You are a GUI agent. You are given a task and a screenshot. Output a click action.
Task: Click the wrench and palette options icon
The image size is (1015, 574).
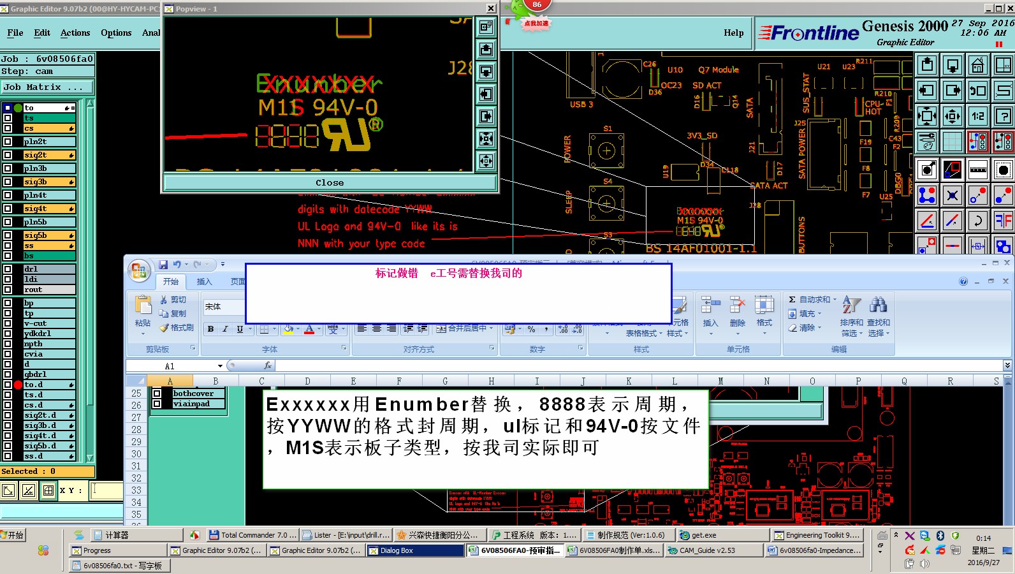[927, 141]
